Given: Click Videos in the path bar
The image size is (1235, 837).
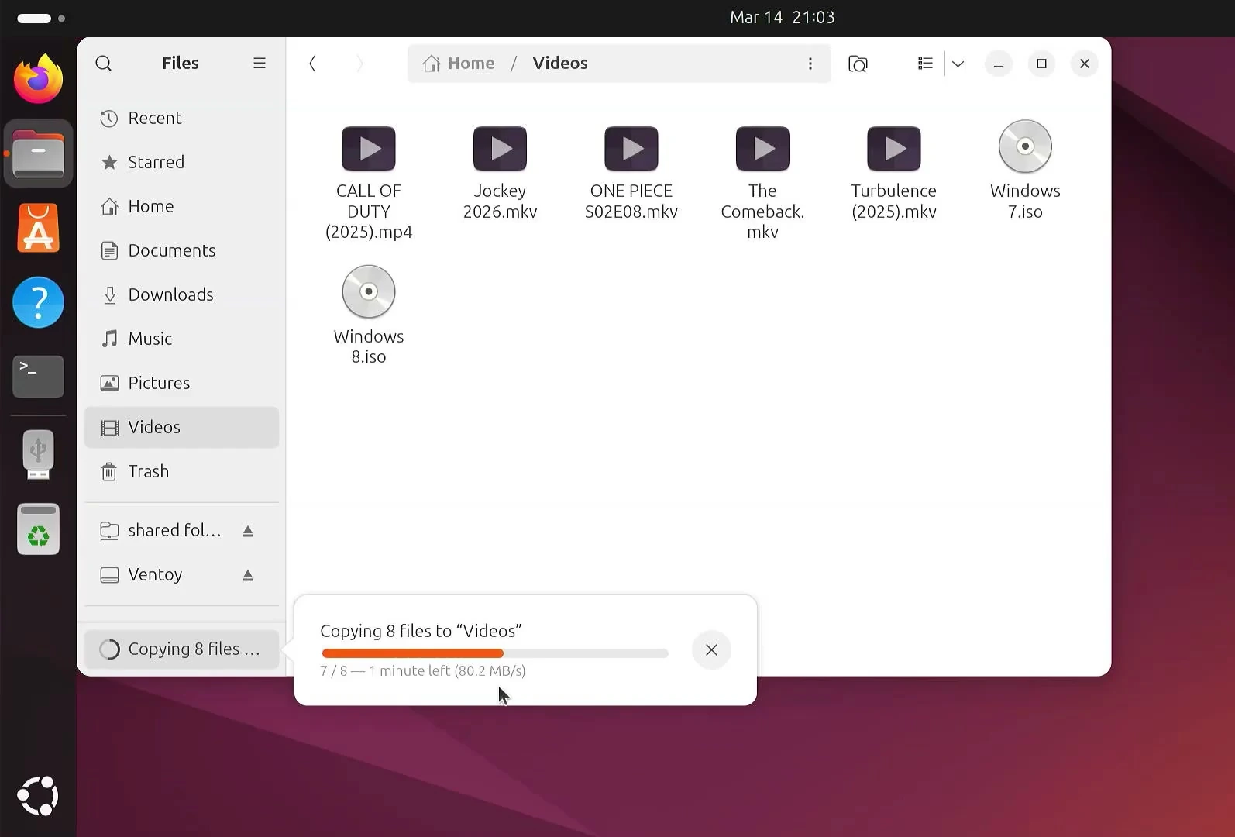Looking at the screenshot, I should click(x=560, y=64).
